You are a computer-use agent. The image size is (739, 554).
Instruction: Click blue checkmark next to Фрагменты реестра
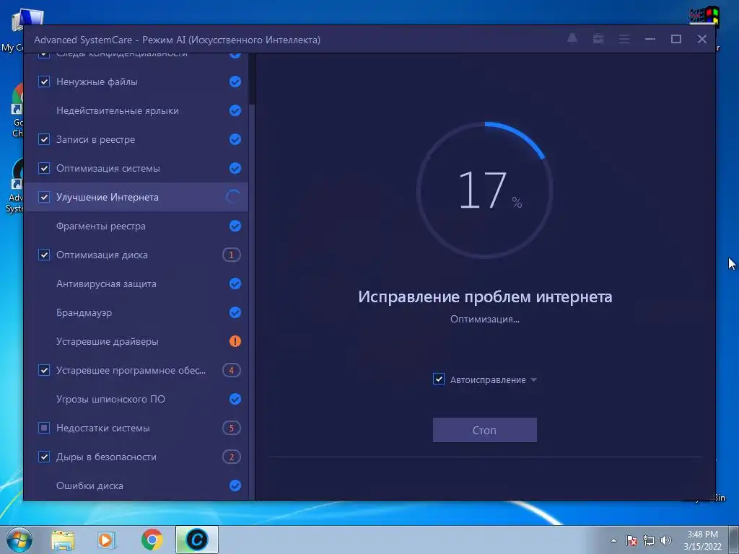click(235, 226)
